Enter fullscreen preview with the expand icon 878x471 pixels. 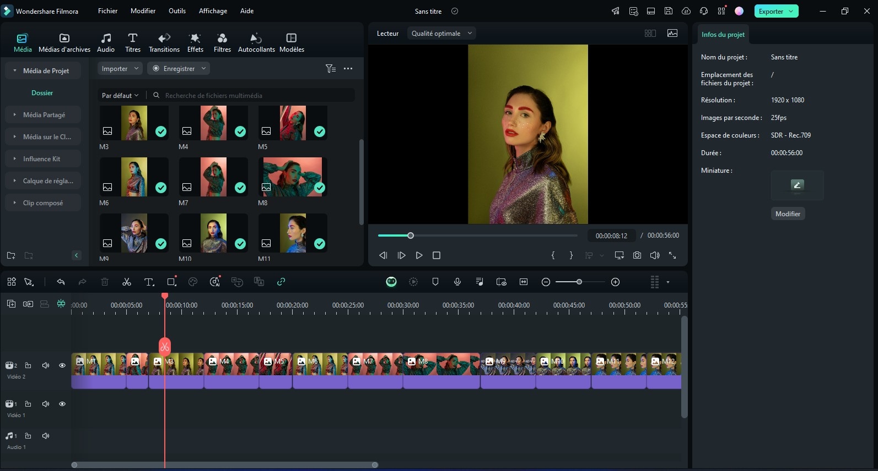point(672,255)
